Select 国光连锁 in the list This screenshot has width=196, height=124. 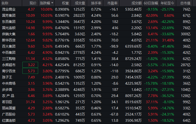[9, 28]
